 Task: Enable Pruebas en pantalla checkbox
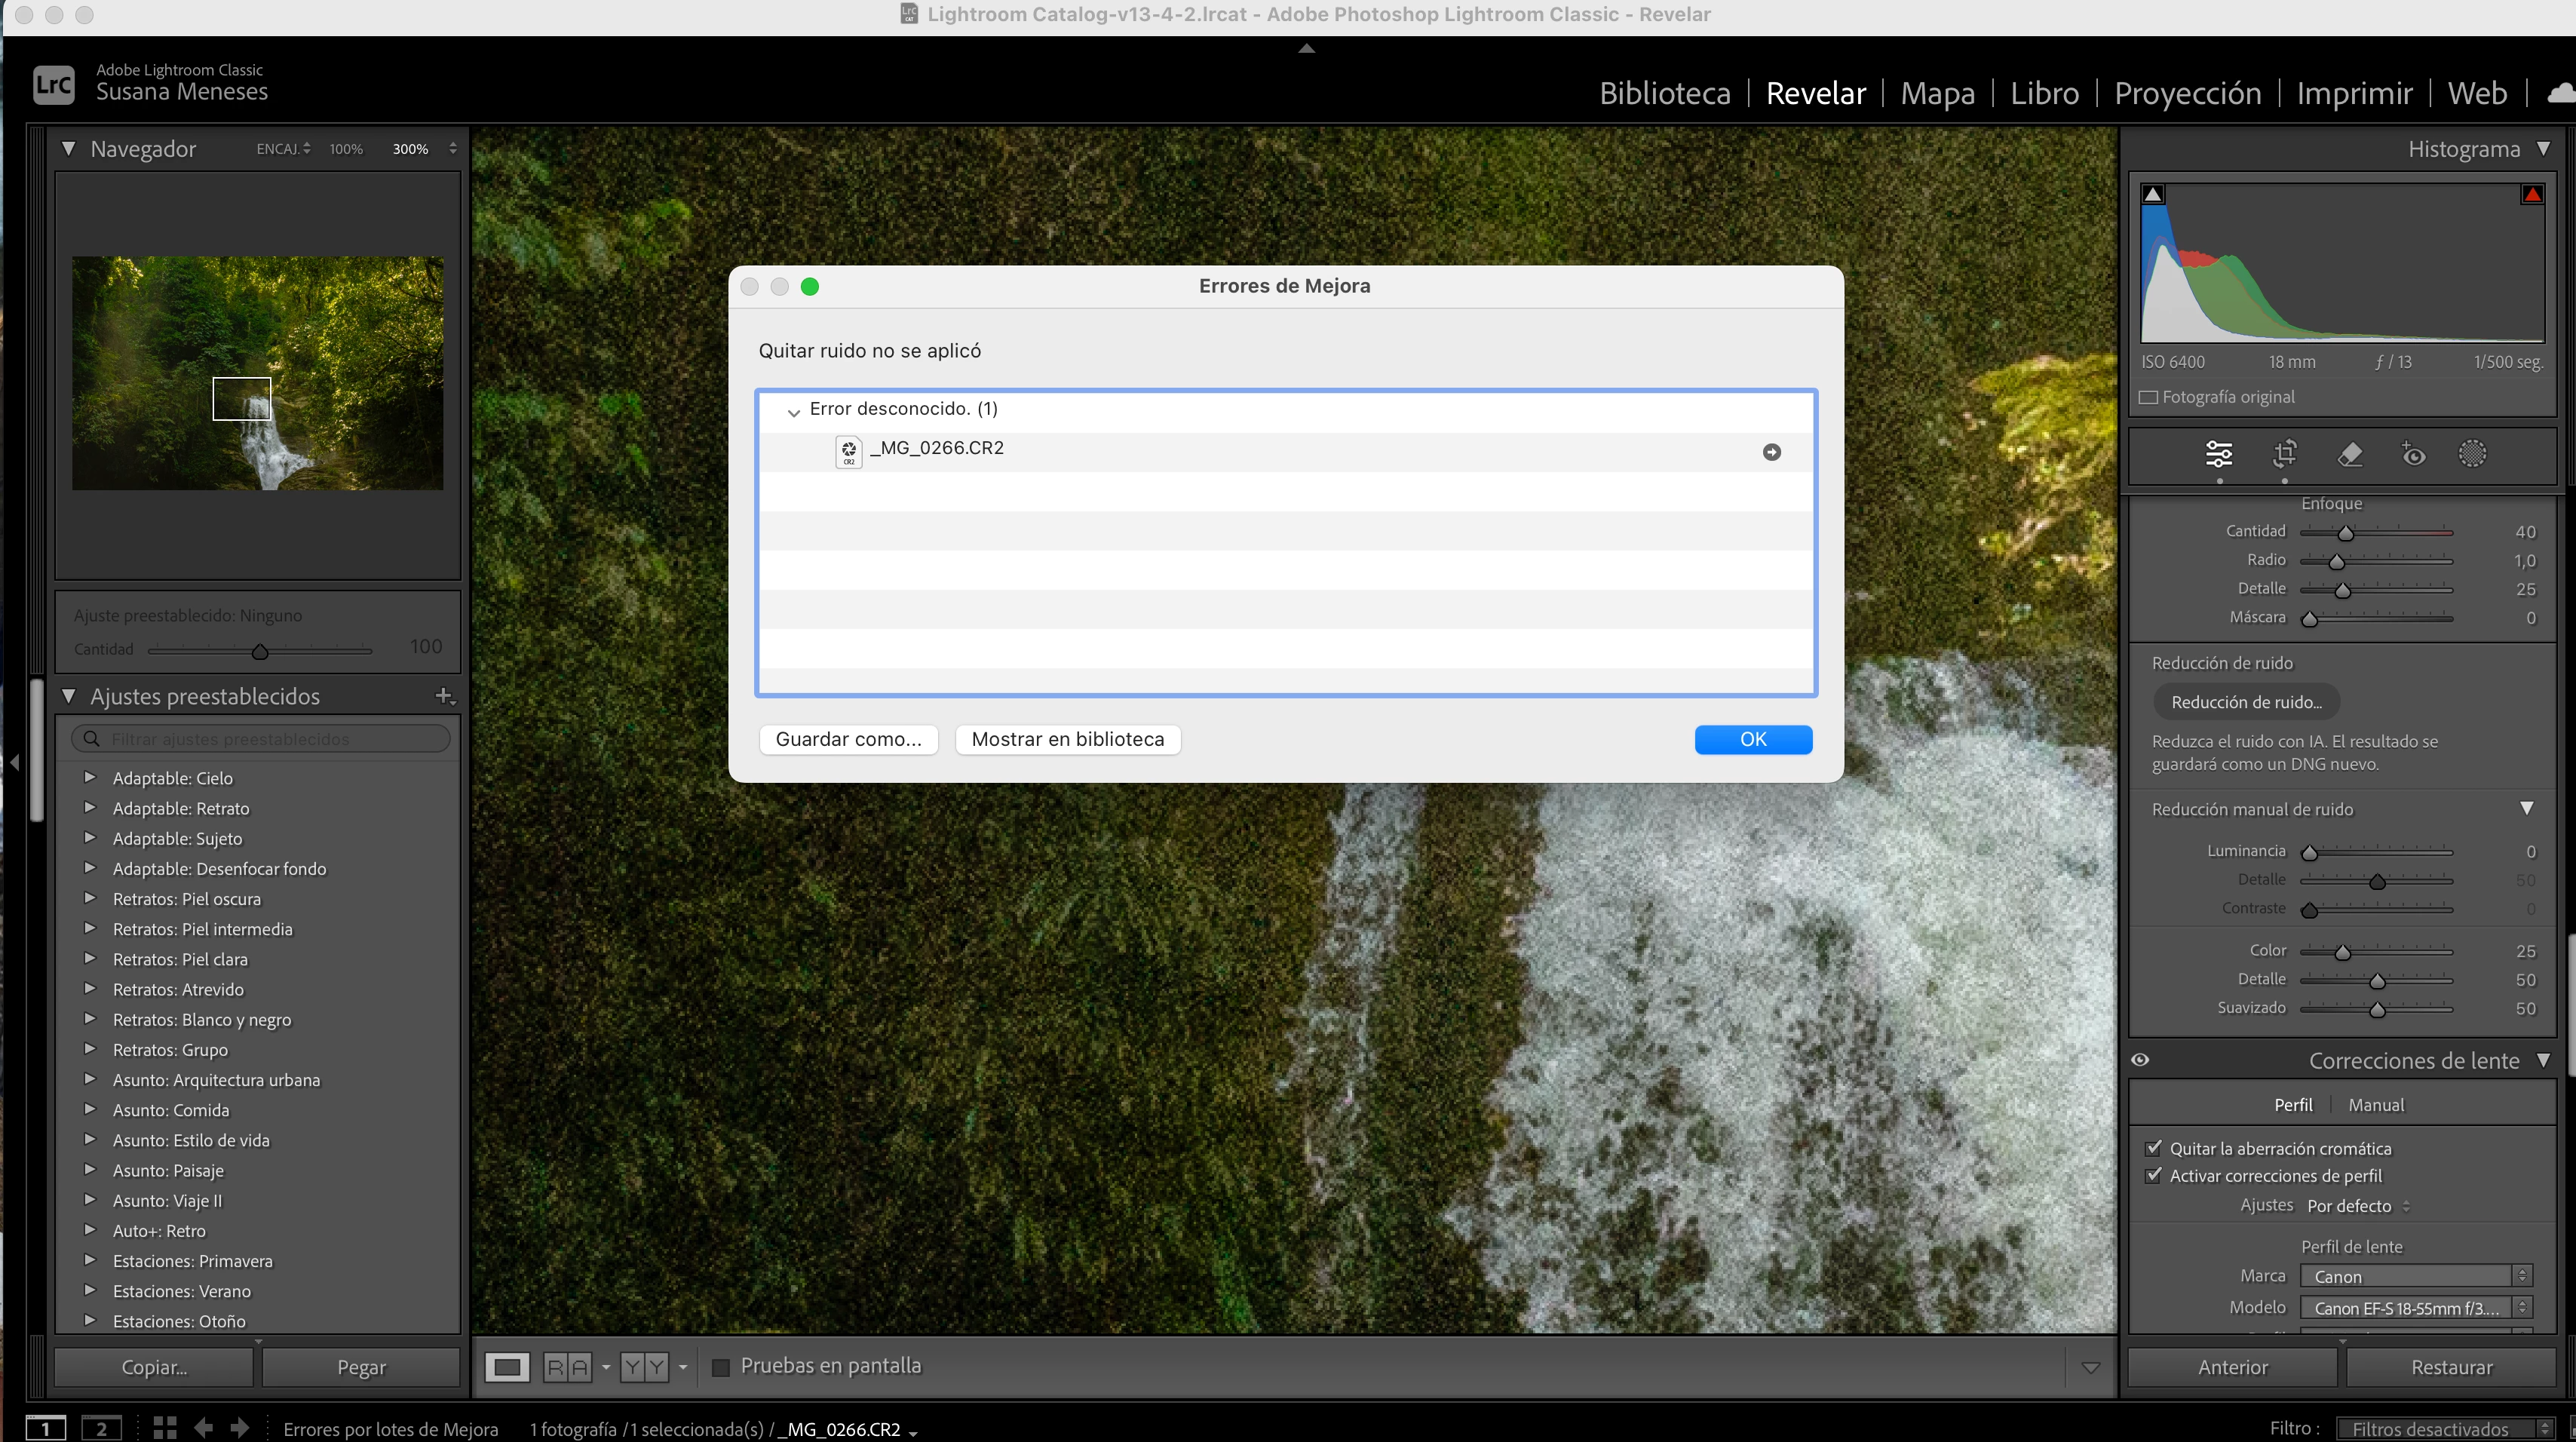pyautogui.click(x=720, y=1366)
